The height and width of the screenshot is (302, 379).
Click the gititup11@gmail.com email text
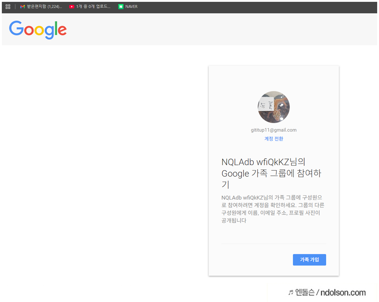point(273,130)
